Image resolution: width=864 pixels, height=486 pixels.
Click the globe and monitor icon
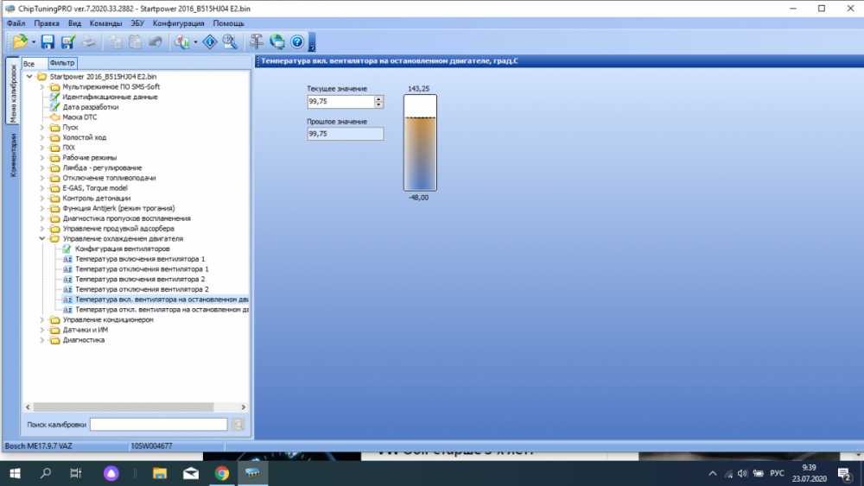276,41
